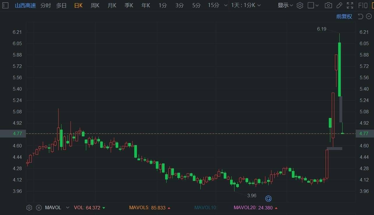Open the volume indicator settings gear
This screenshot has height=215, width=374.
pos(29,208)
